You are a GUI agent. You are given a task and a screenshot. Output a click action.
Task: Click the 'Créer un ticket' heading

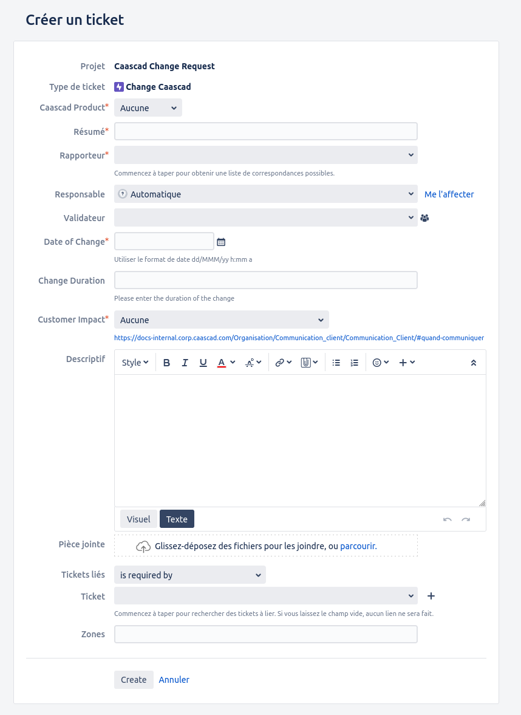coord(75,19)
